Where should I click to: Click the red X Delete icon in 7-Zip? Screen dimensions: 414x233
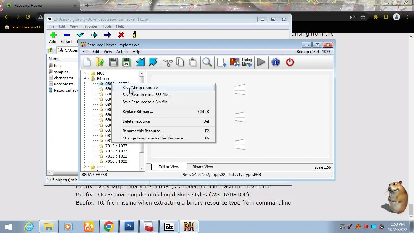(x=121, y=35)
